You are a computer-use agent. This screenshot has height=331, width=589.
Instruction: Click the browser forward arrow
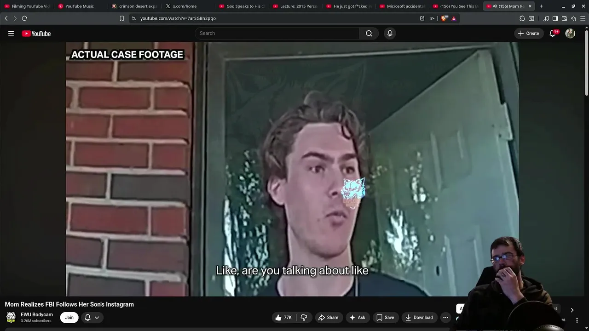(x=15, y=18)
